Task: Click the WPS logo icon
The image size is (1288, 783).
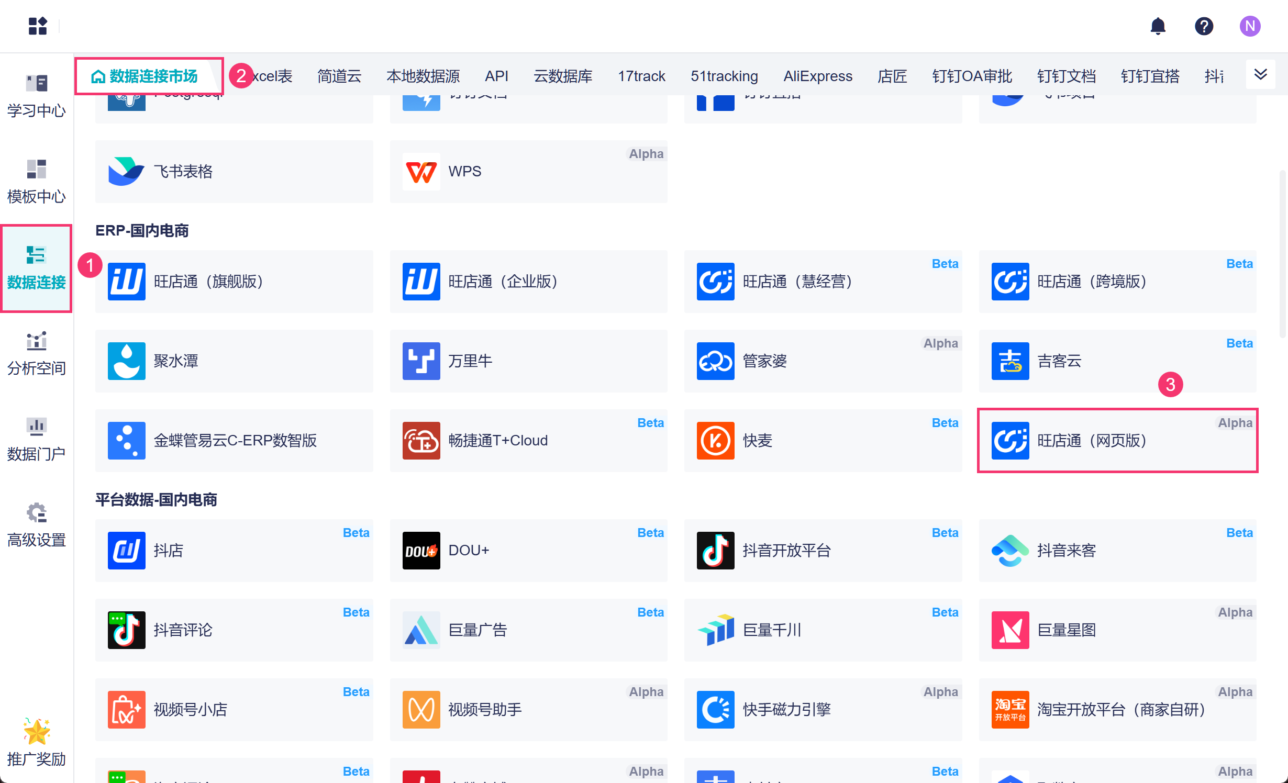Action: (x=421, y=171)
